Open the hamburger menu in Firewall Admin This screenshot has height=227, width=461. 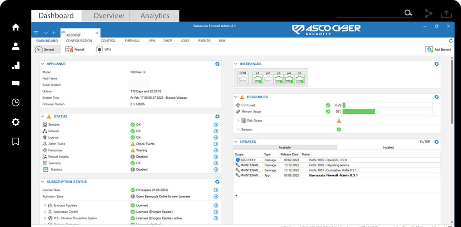36,33
